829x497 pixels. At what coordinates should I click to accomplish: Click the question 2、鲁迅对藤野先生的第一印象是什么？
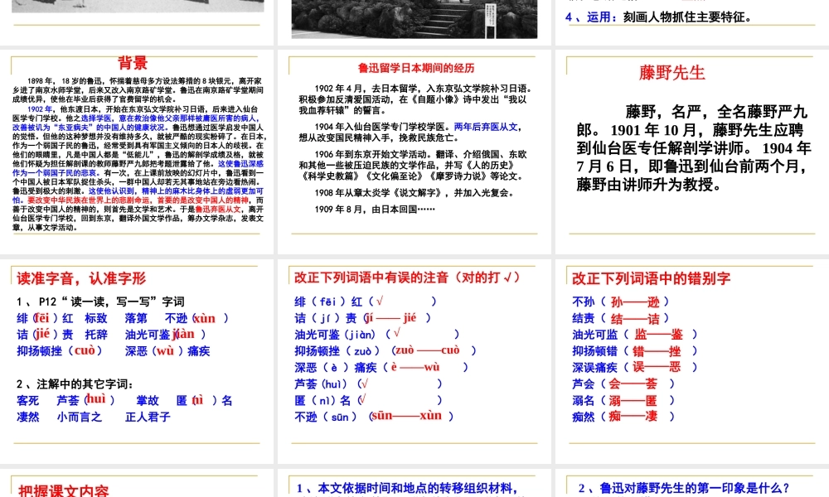click(685, 488)
